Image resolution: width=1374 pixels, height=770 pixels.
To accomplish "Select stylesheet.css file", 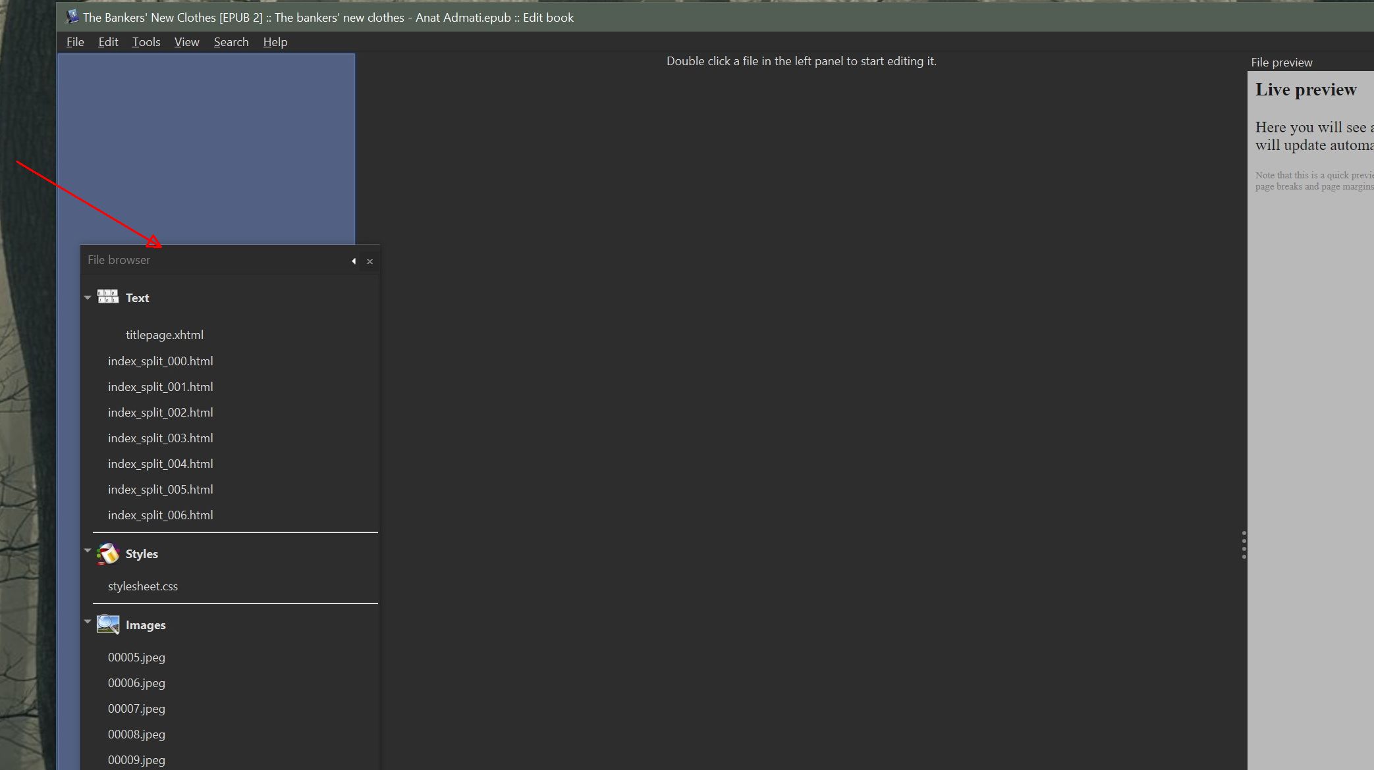I will click(x=142, y=586).
